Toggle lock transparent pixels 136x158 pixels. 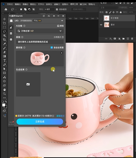[107, 12]
